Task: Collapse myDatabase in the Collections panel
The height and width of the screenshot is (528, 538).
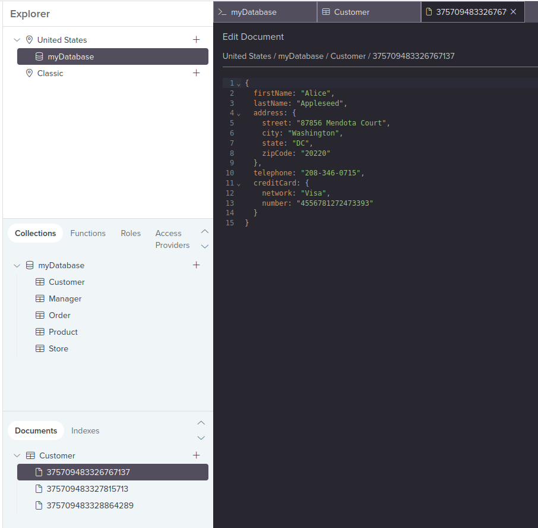Action: (17, 265)
